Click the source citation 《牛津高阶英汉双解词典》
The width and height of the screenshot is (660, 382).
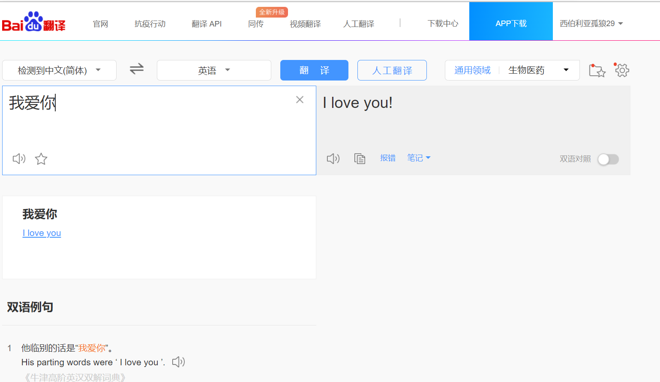74,377
